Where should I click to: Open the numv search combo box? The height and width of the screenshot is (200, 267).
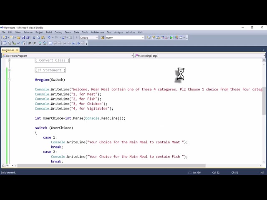pyautogui.click(x=125, y=37)
